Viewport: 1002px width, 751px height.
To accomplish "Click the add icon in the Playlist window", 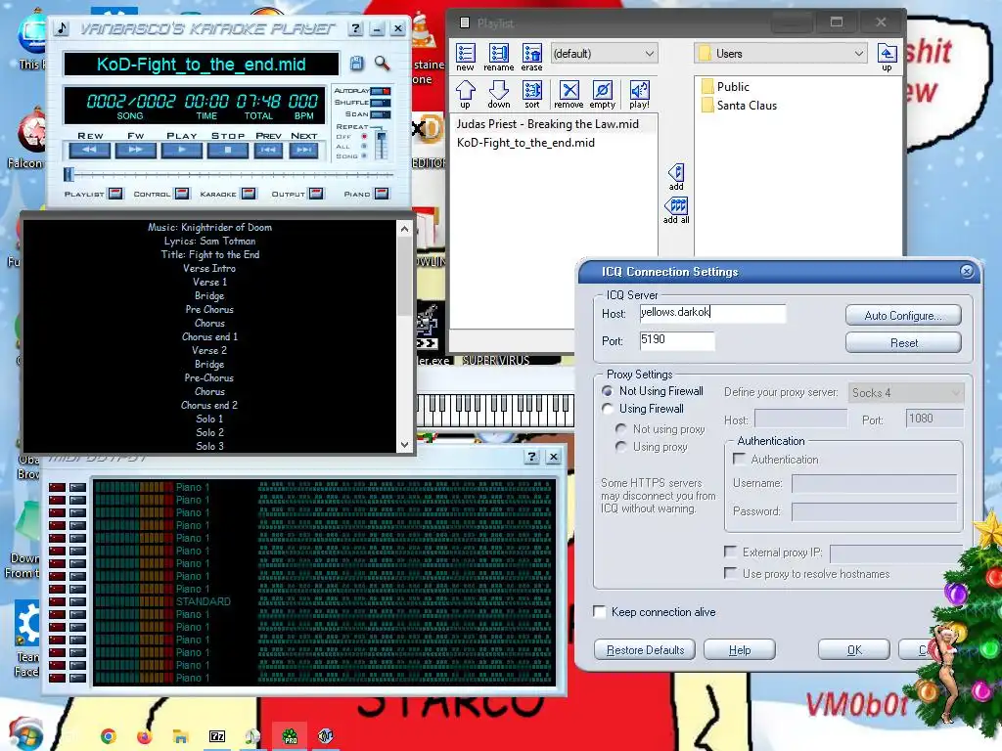I will coord(676,177).
